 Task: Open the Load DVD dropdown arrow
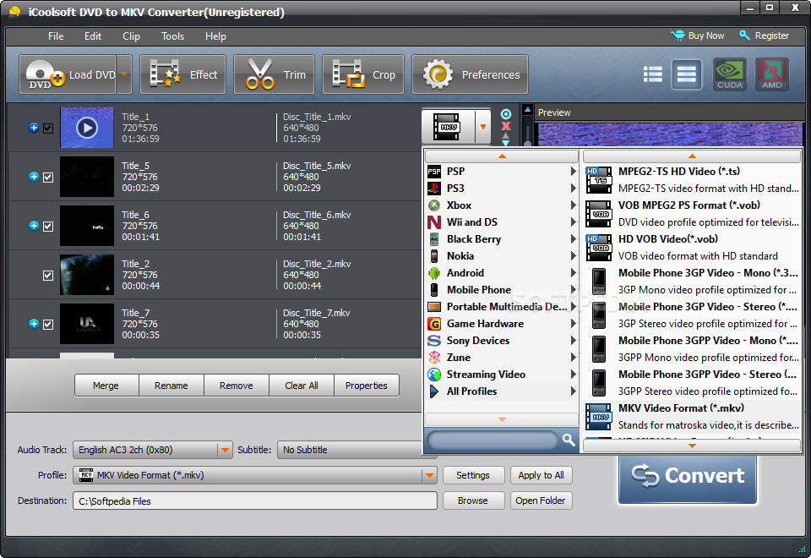(124, 74)
